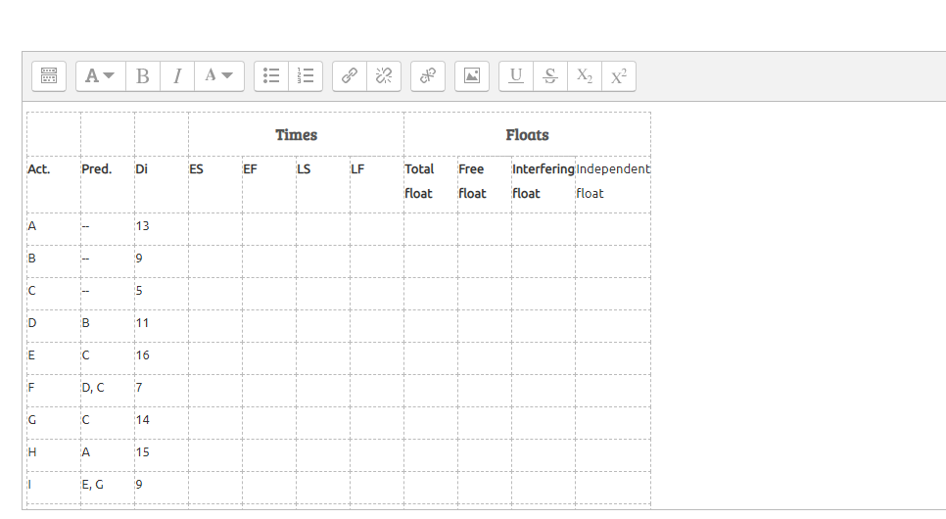Click the Total float header
Screen dimensions: 946x519
431,185
